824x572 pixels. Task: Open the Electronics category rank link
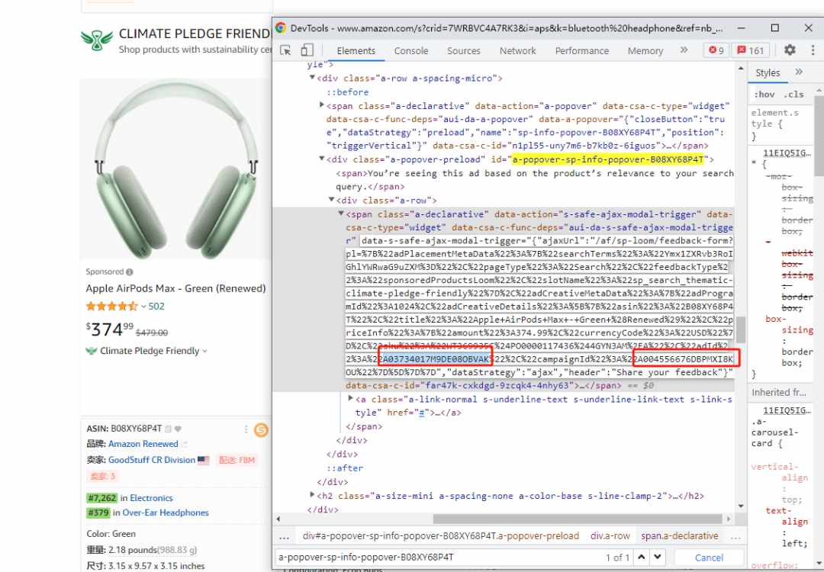coord(151,498)
